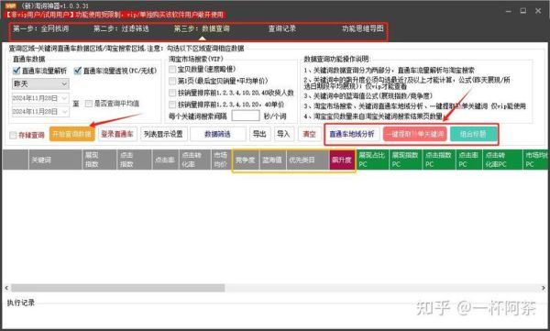Open 列表显示设置

[x=163, y=134]
